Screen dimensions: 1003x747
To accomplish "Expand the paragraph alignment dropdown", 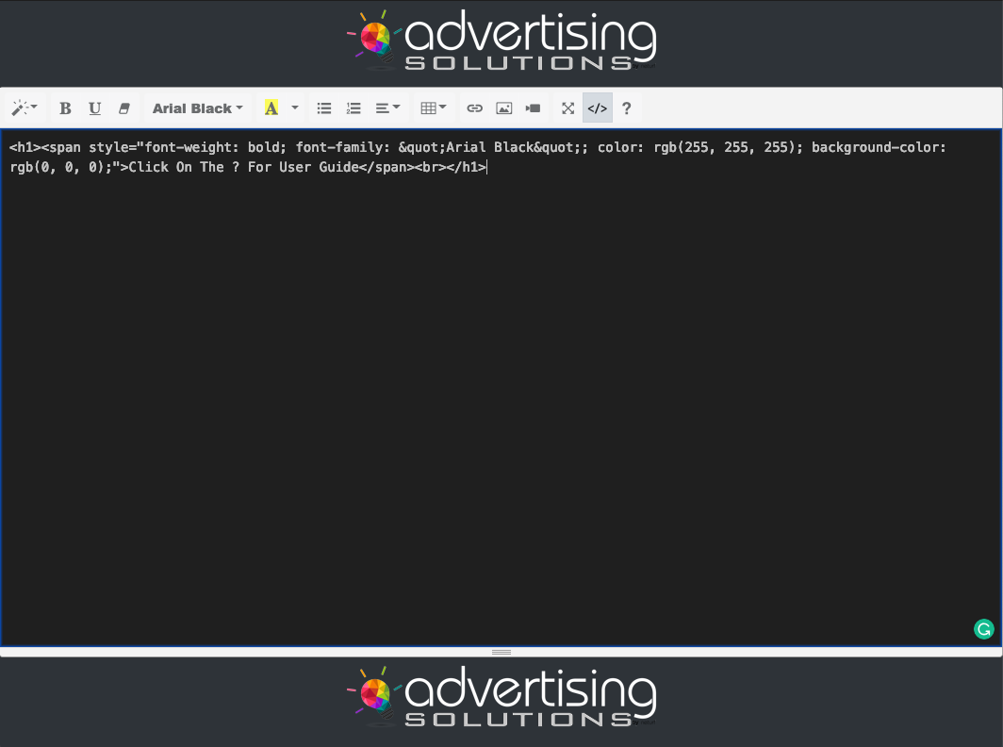I will pyautogui.click(x=386, y=108).
